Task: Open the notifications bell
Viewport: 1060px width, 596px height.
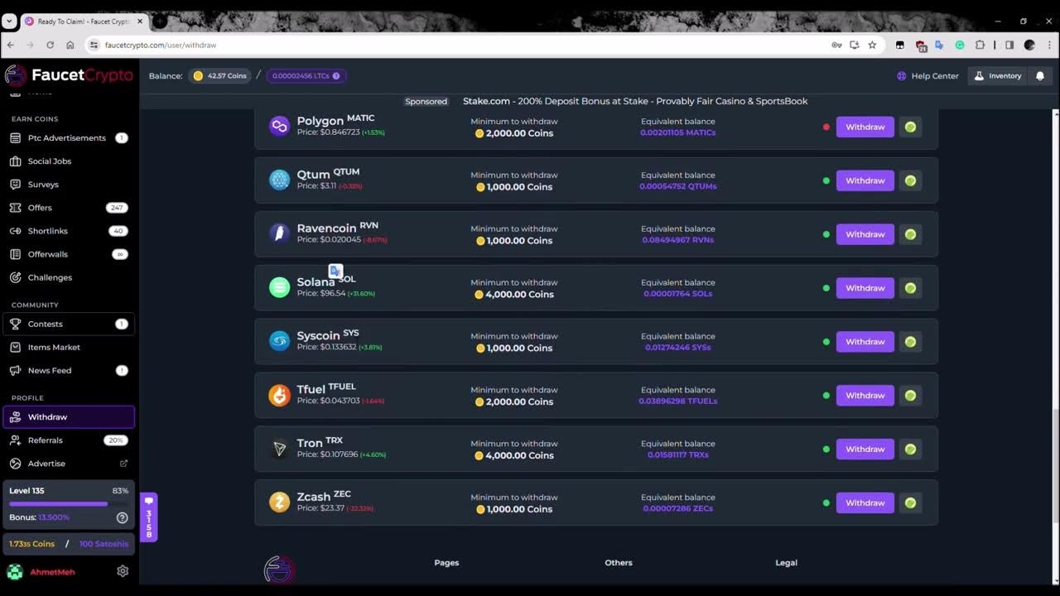Action: [x=1040, y=76]
